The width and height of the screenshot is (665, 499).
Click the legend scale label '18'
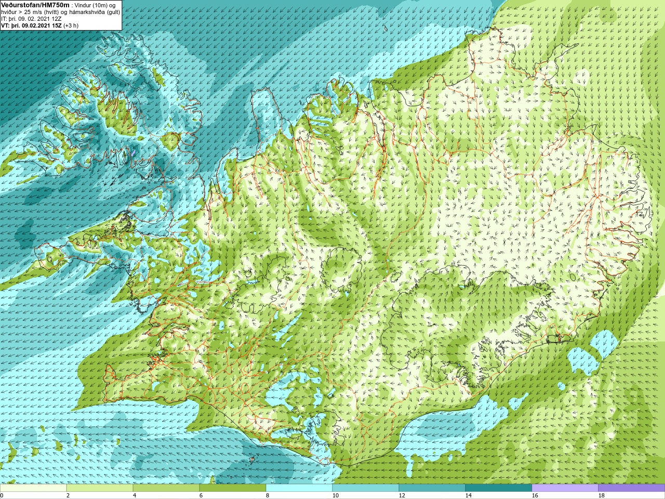click(x=601, y=495)
